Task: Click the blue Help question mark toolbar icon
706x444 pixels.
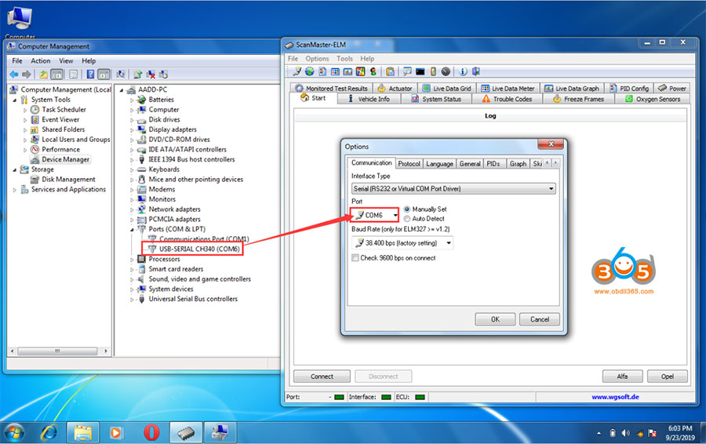Action: tap(90, 75)
